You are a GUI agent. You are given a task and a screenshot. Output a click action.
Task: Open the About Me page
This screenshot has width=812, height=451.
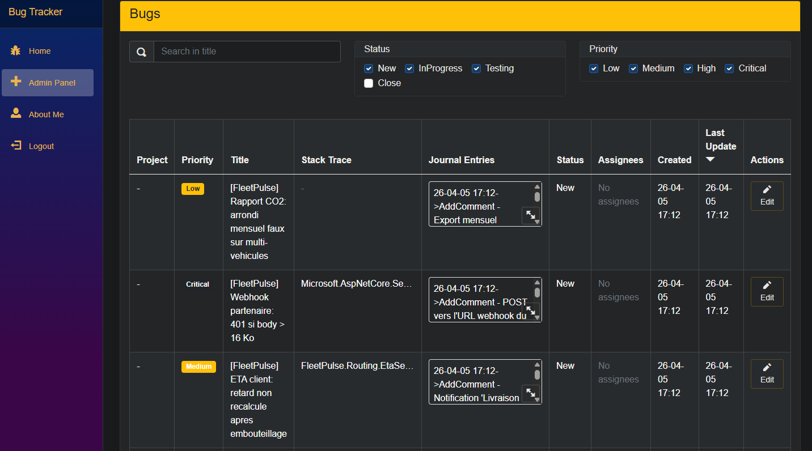click(x=48, y=114)
